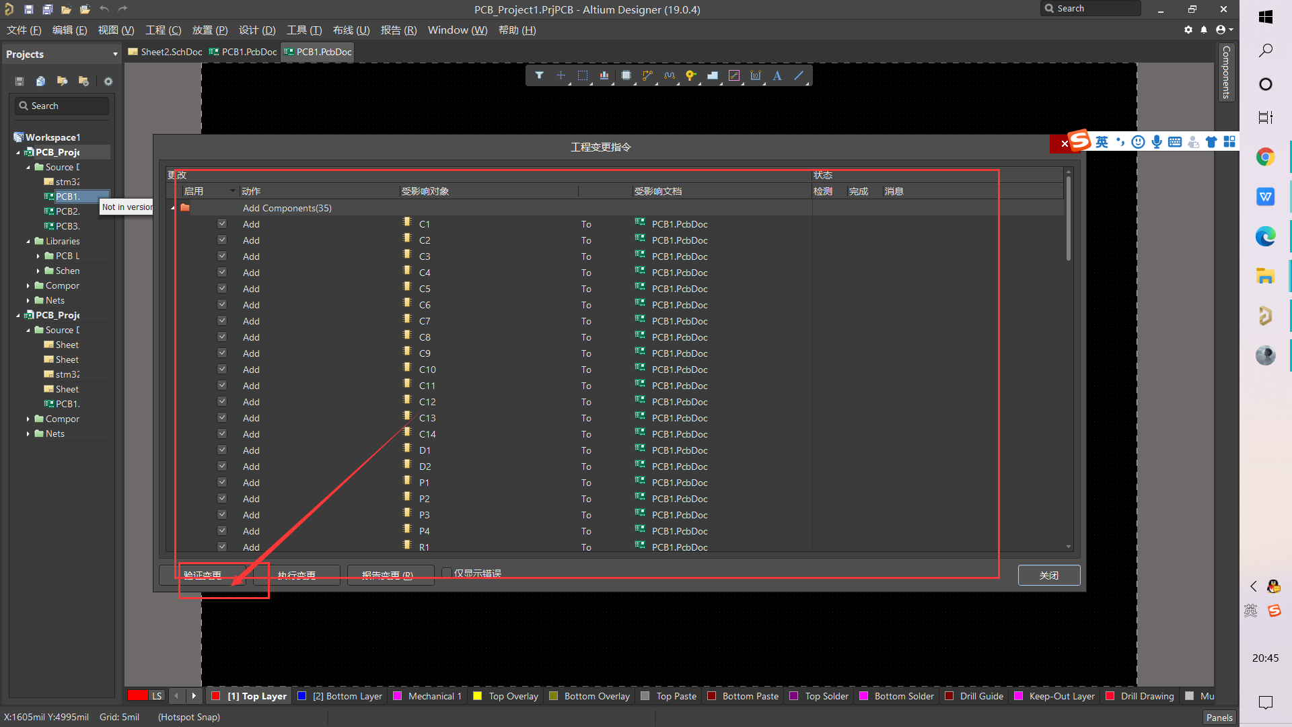Click the selection filter funnel icon
Viewport: 1292px width, 727px height.
[539, 75]
